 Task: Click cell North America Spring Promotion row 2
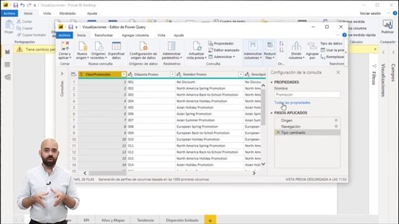pyautogui.click(x=209, y=88)
